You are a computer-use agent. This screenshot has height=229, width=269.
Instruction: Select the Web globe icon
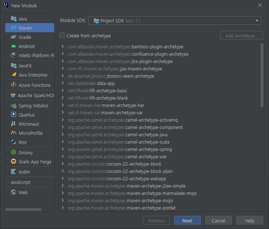(x=14, y=192)
